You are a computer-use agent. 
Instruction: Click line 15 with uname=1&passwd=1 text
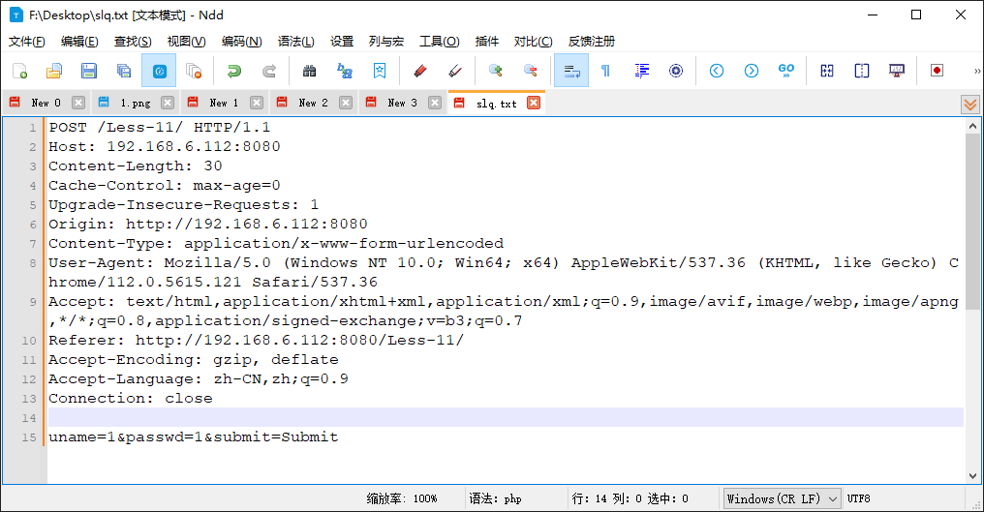click(x=194, y=437)
